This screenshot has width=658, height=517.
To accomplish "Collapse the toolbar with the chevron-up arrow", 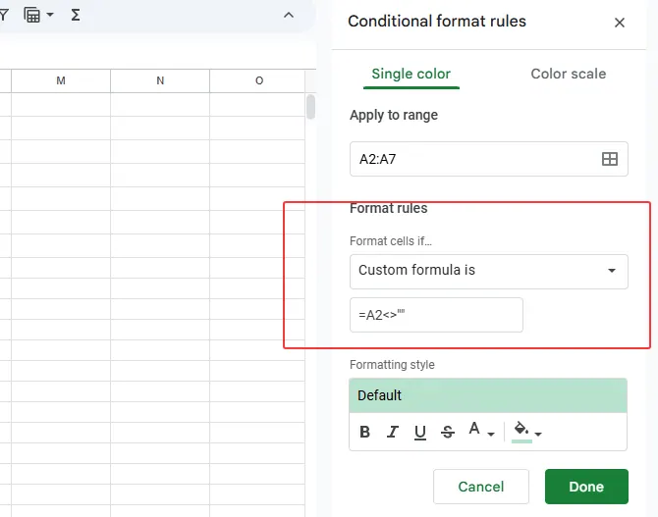I will click(x=288, y=16).
